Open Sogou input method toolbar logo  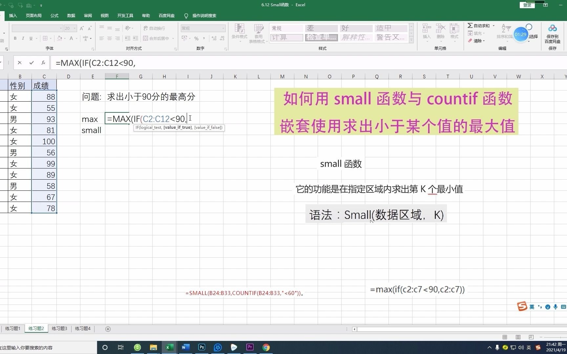522,306
